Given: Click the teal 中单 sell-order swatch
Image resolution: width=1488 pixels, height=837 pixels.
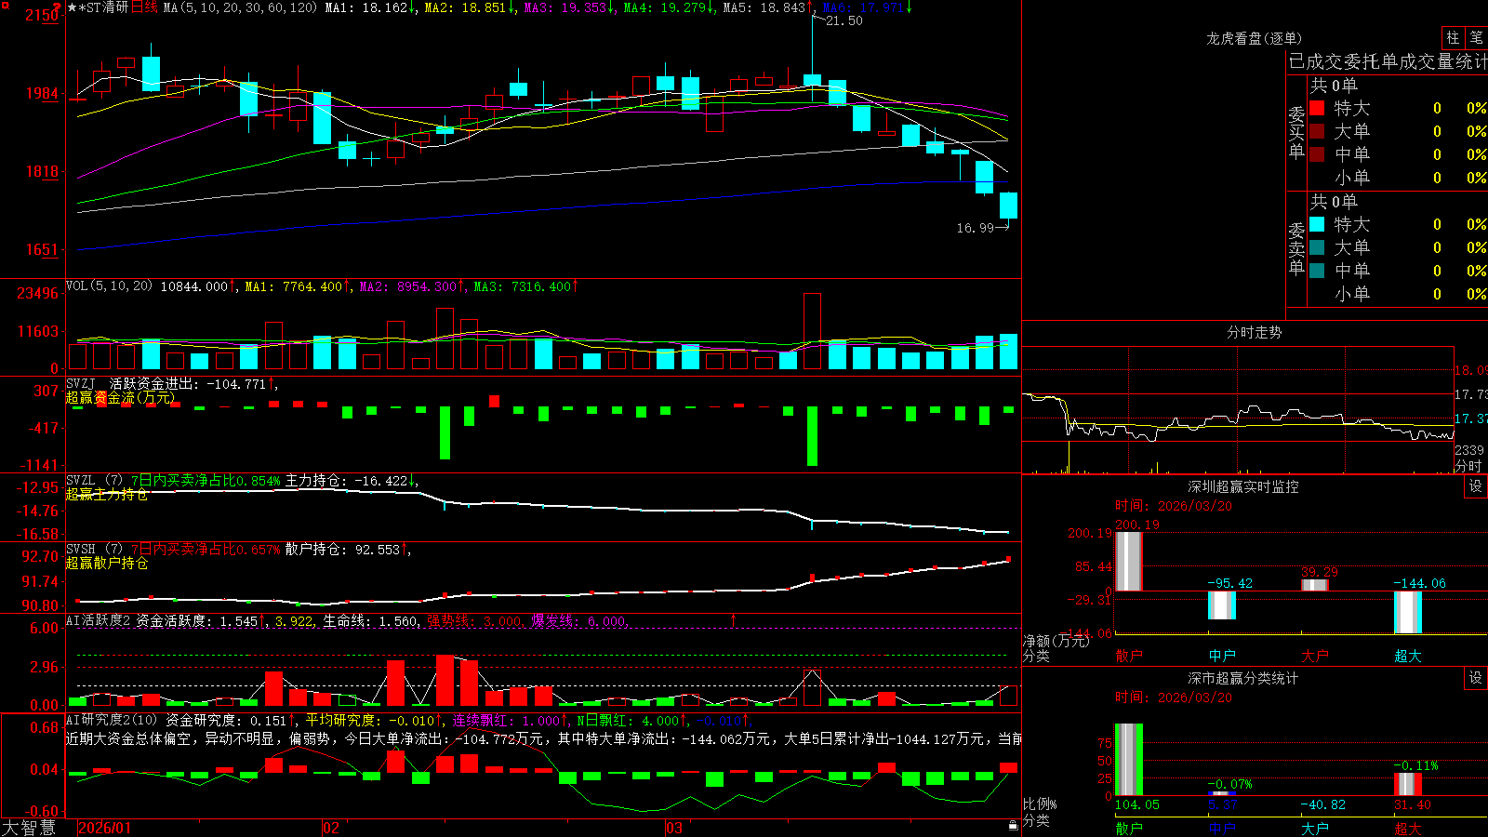Looking at the screenshot, I should (1317, 271).
